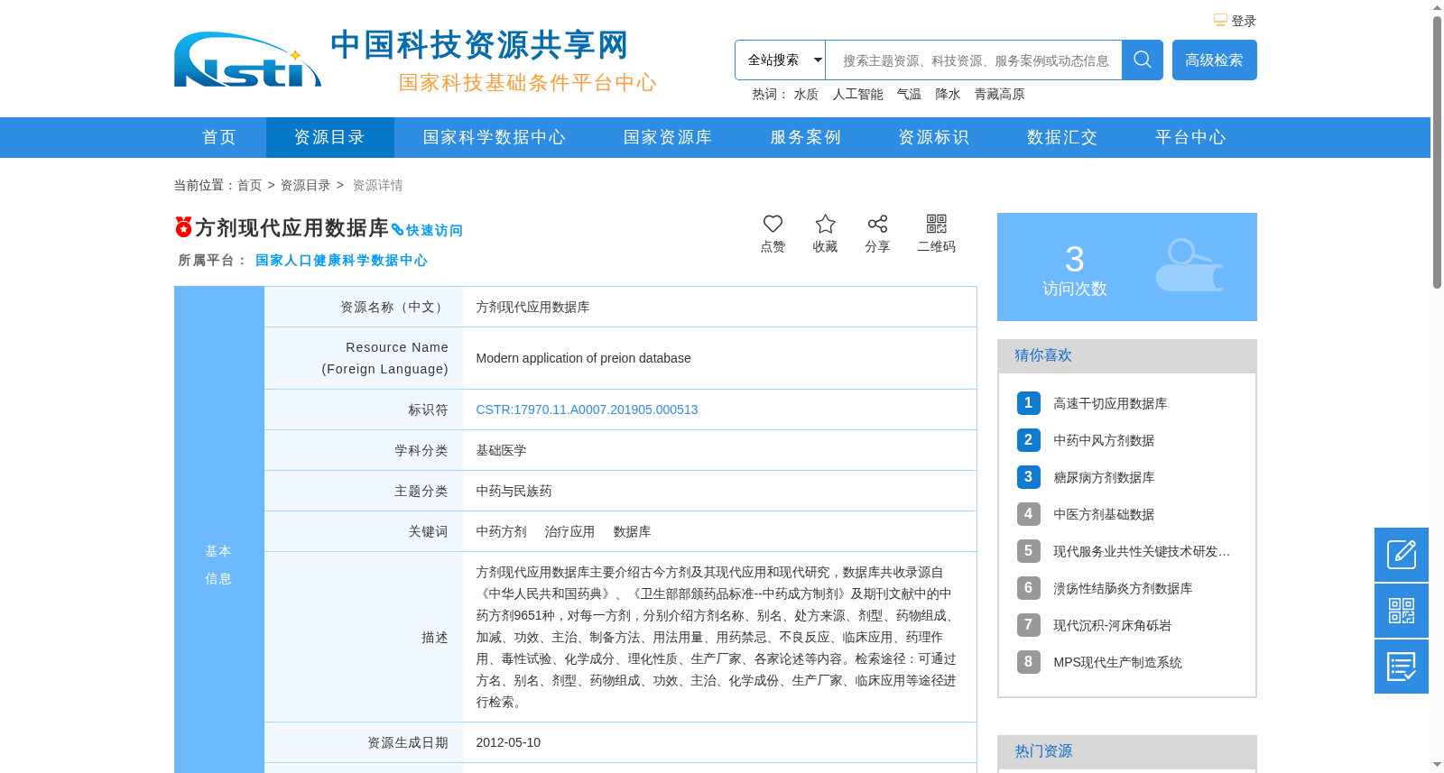Click the login monitor icon

[x=1220, y=21]
